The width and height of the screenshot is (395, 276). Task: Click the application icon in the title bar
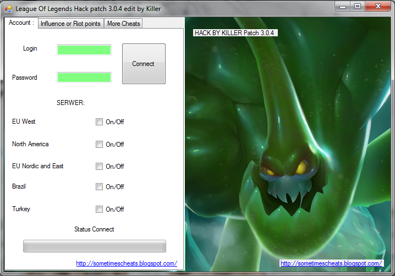point(8,9)
